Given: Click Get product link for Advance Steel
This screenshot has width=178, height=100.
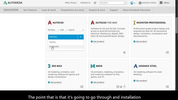Looking at the screenshot, I should (x=142, y=81).
